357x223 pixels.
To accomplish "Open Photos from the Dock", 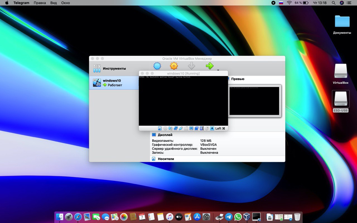I will tap(124, 217).
